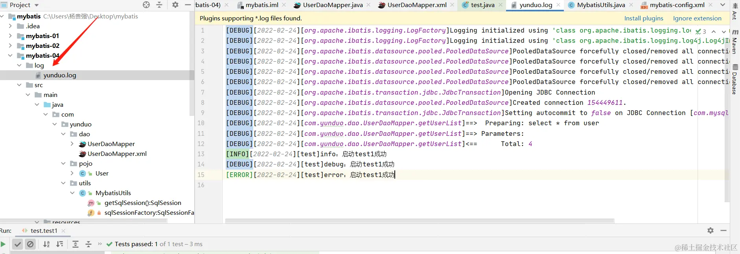Collapse the src folder

pyautogui.click(x=19, y=85)
